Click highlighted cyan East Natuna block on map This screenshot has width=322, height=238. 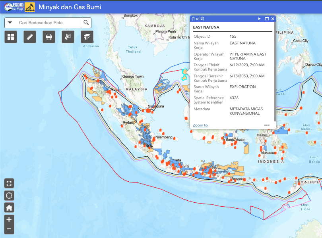tap(184, 75)
